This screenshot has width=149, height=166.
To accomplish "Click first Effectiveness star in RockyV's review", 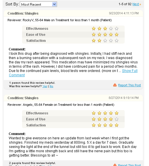I will pyautogui.click(x=94, y=29).
